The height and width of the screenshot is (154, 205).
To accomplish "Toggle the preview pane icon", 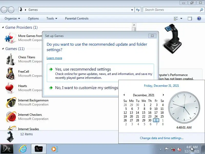I will pyautogui.click(x=190, y=18).
